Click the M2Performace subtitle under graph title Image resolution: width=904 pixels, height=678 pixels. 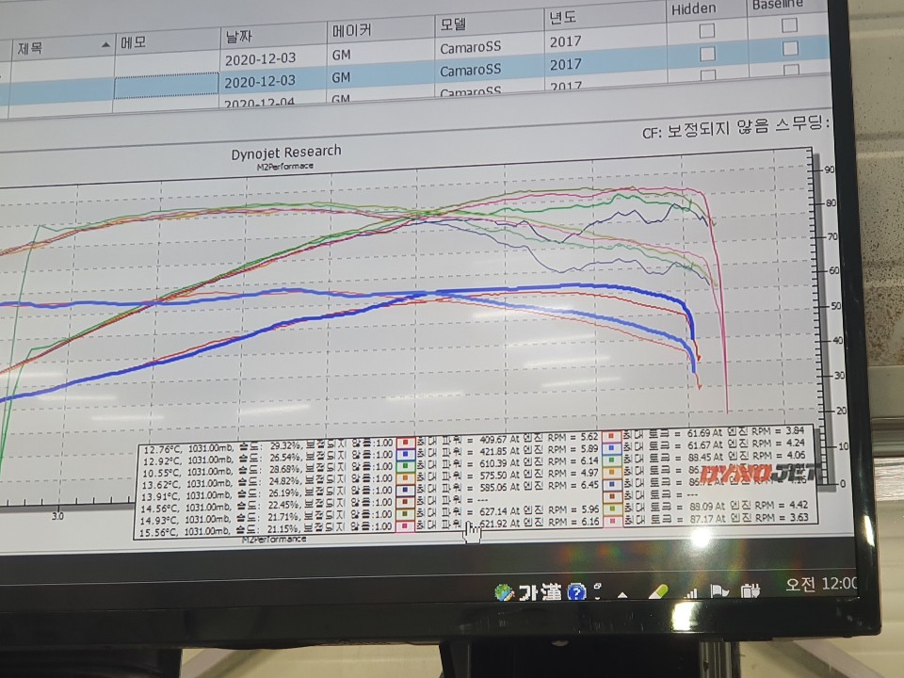click(285, 166)
